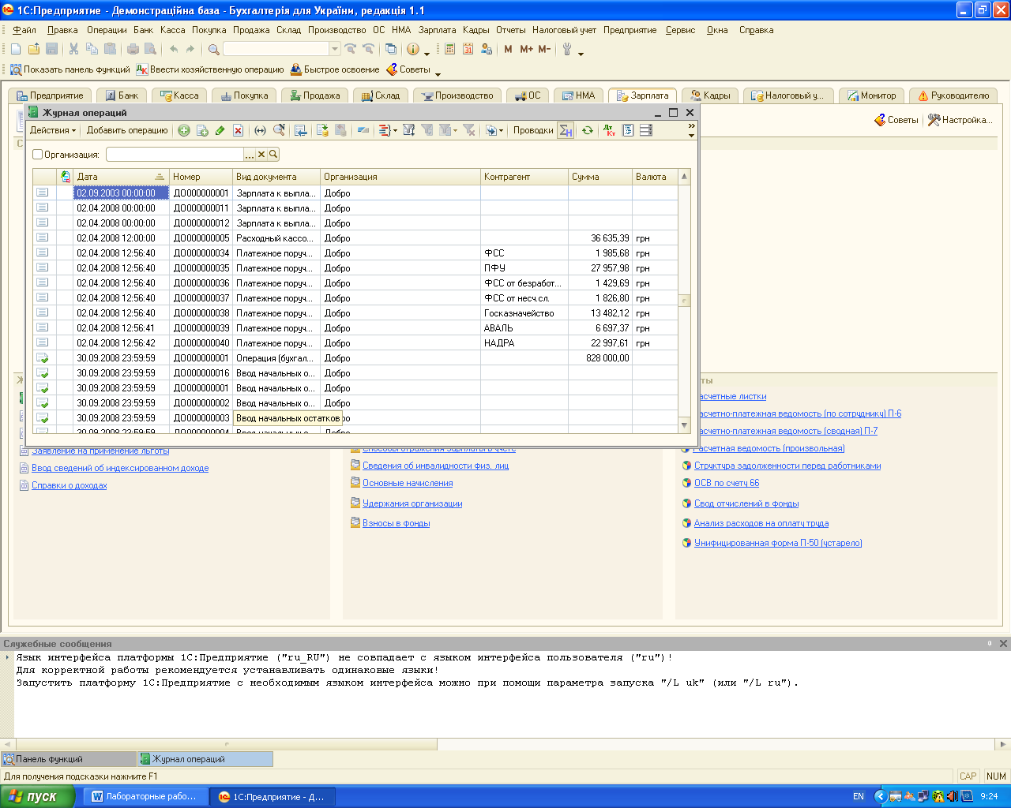Open the main toolbar search combo box arrow
1011x808 pixels.
[x=335, y=49]
